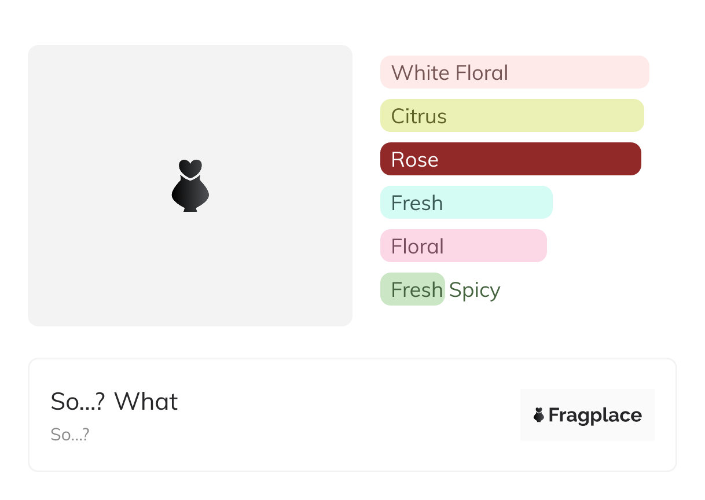Click the Citrus label text

(418, 116)
